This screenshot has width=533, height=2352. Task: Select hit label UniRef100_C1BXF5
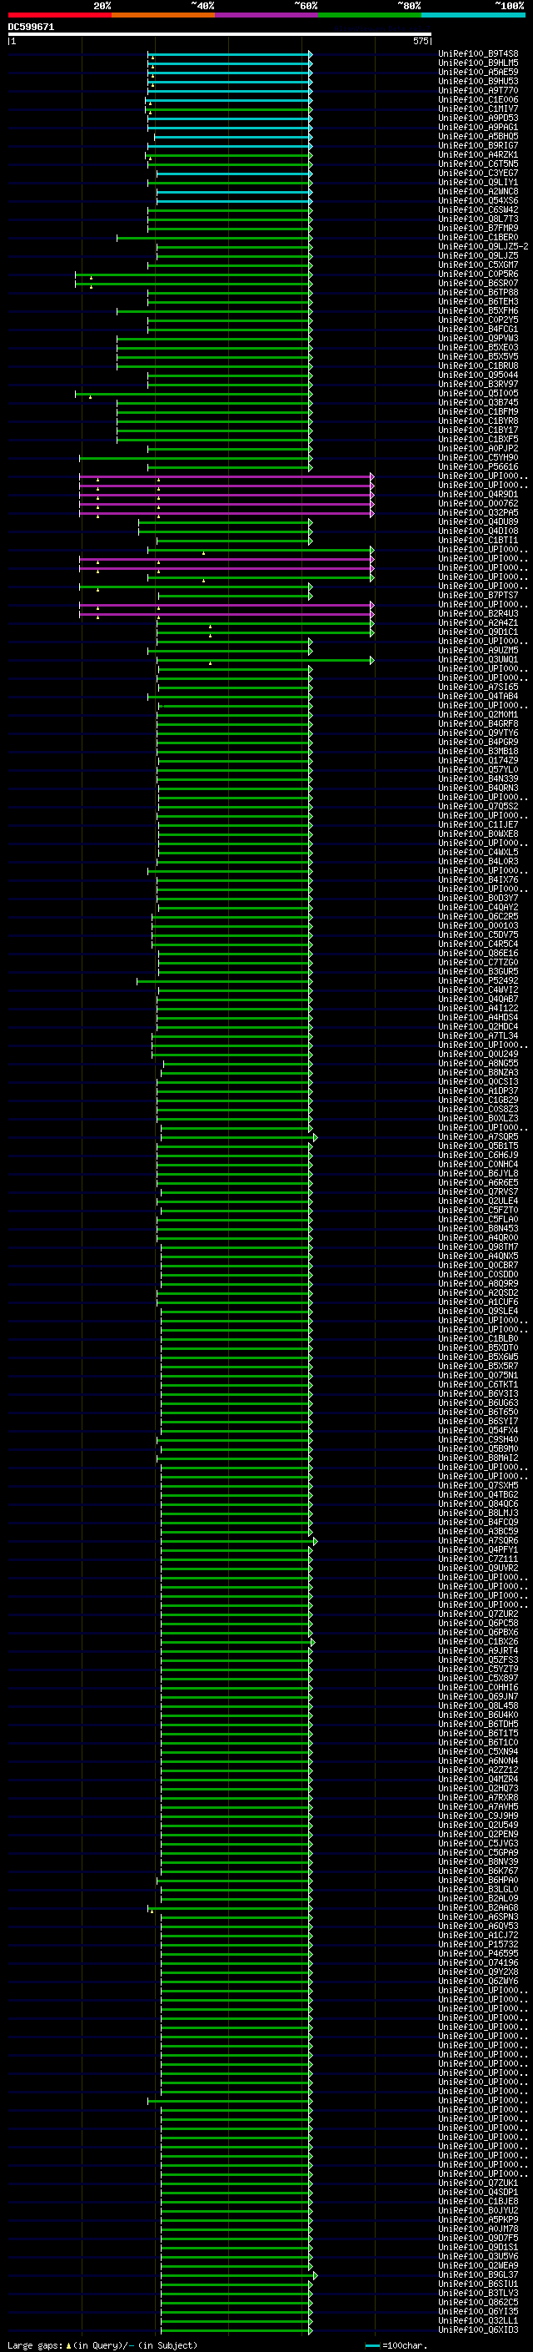click(478, 439)
